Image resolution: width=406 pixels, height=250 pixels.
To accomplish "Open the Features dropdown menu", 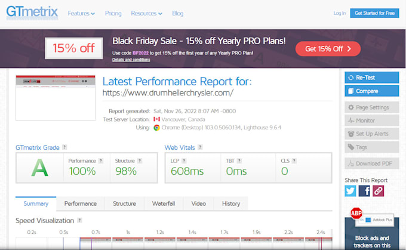I will click(x=81, y=13).
